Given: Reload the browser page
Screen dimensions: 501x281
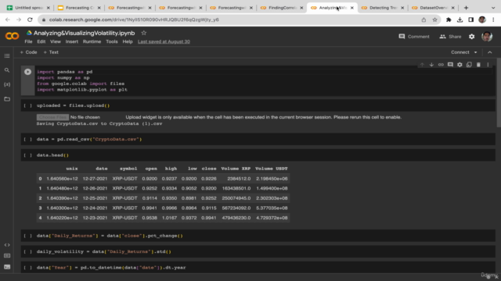Looking at the screenshot, I should point(30,20).
